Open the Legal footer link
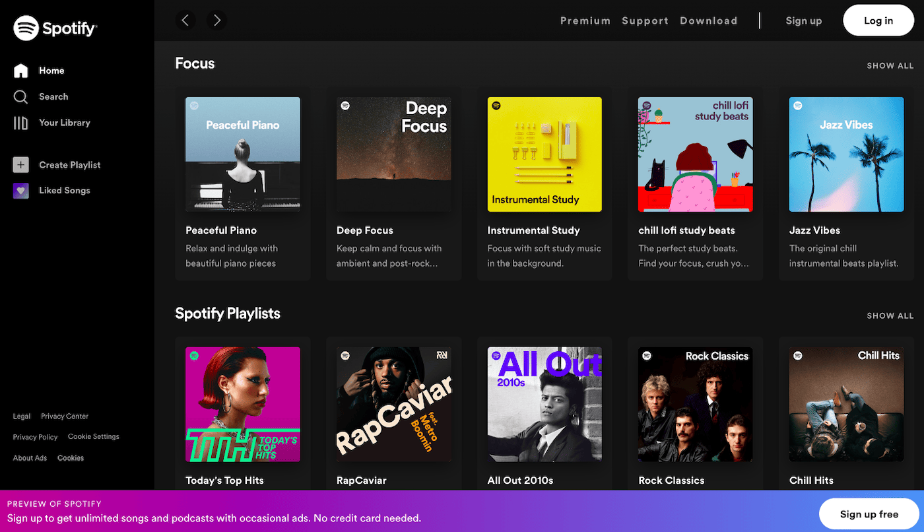 (22, 416)
